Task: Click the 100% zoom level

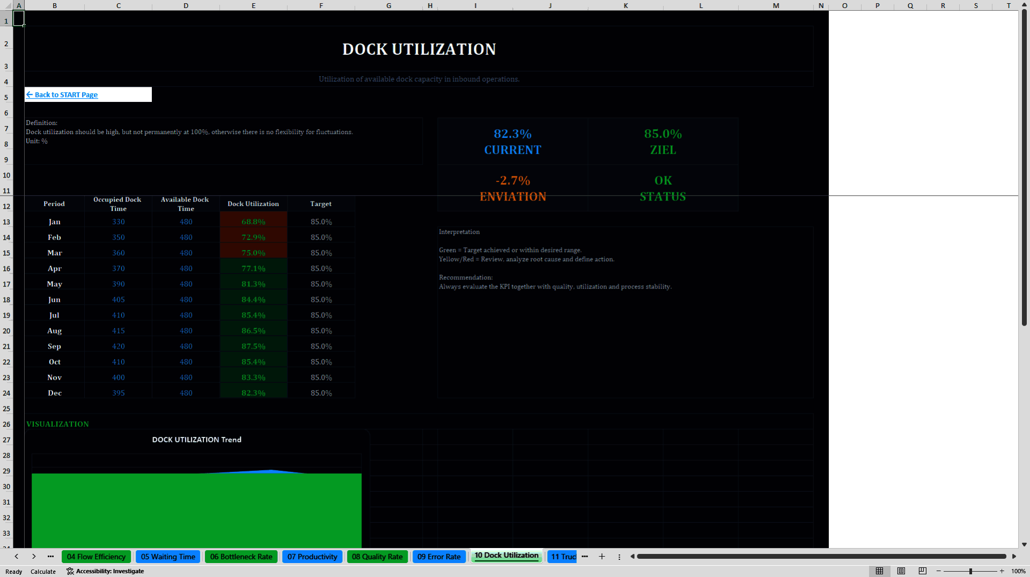Action: pyautogui.click(x=1018, y=571)
